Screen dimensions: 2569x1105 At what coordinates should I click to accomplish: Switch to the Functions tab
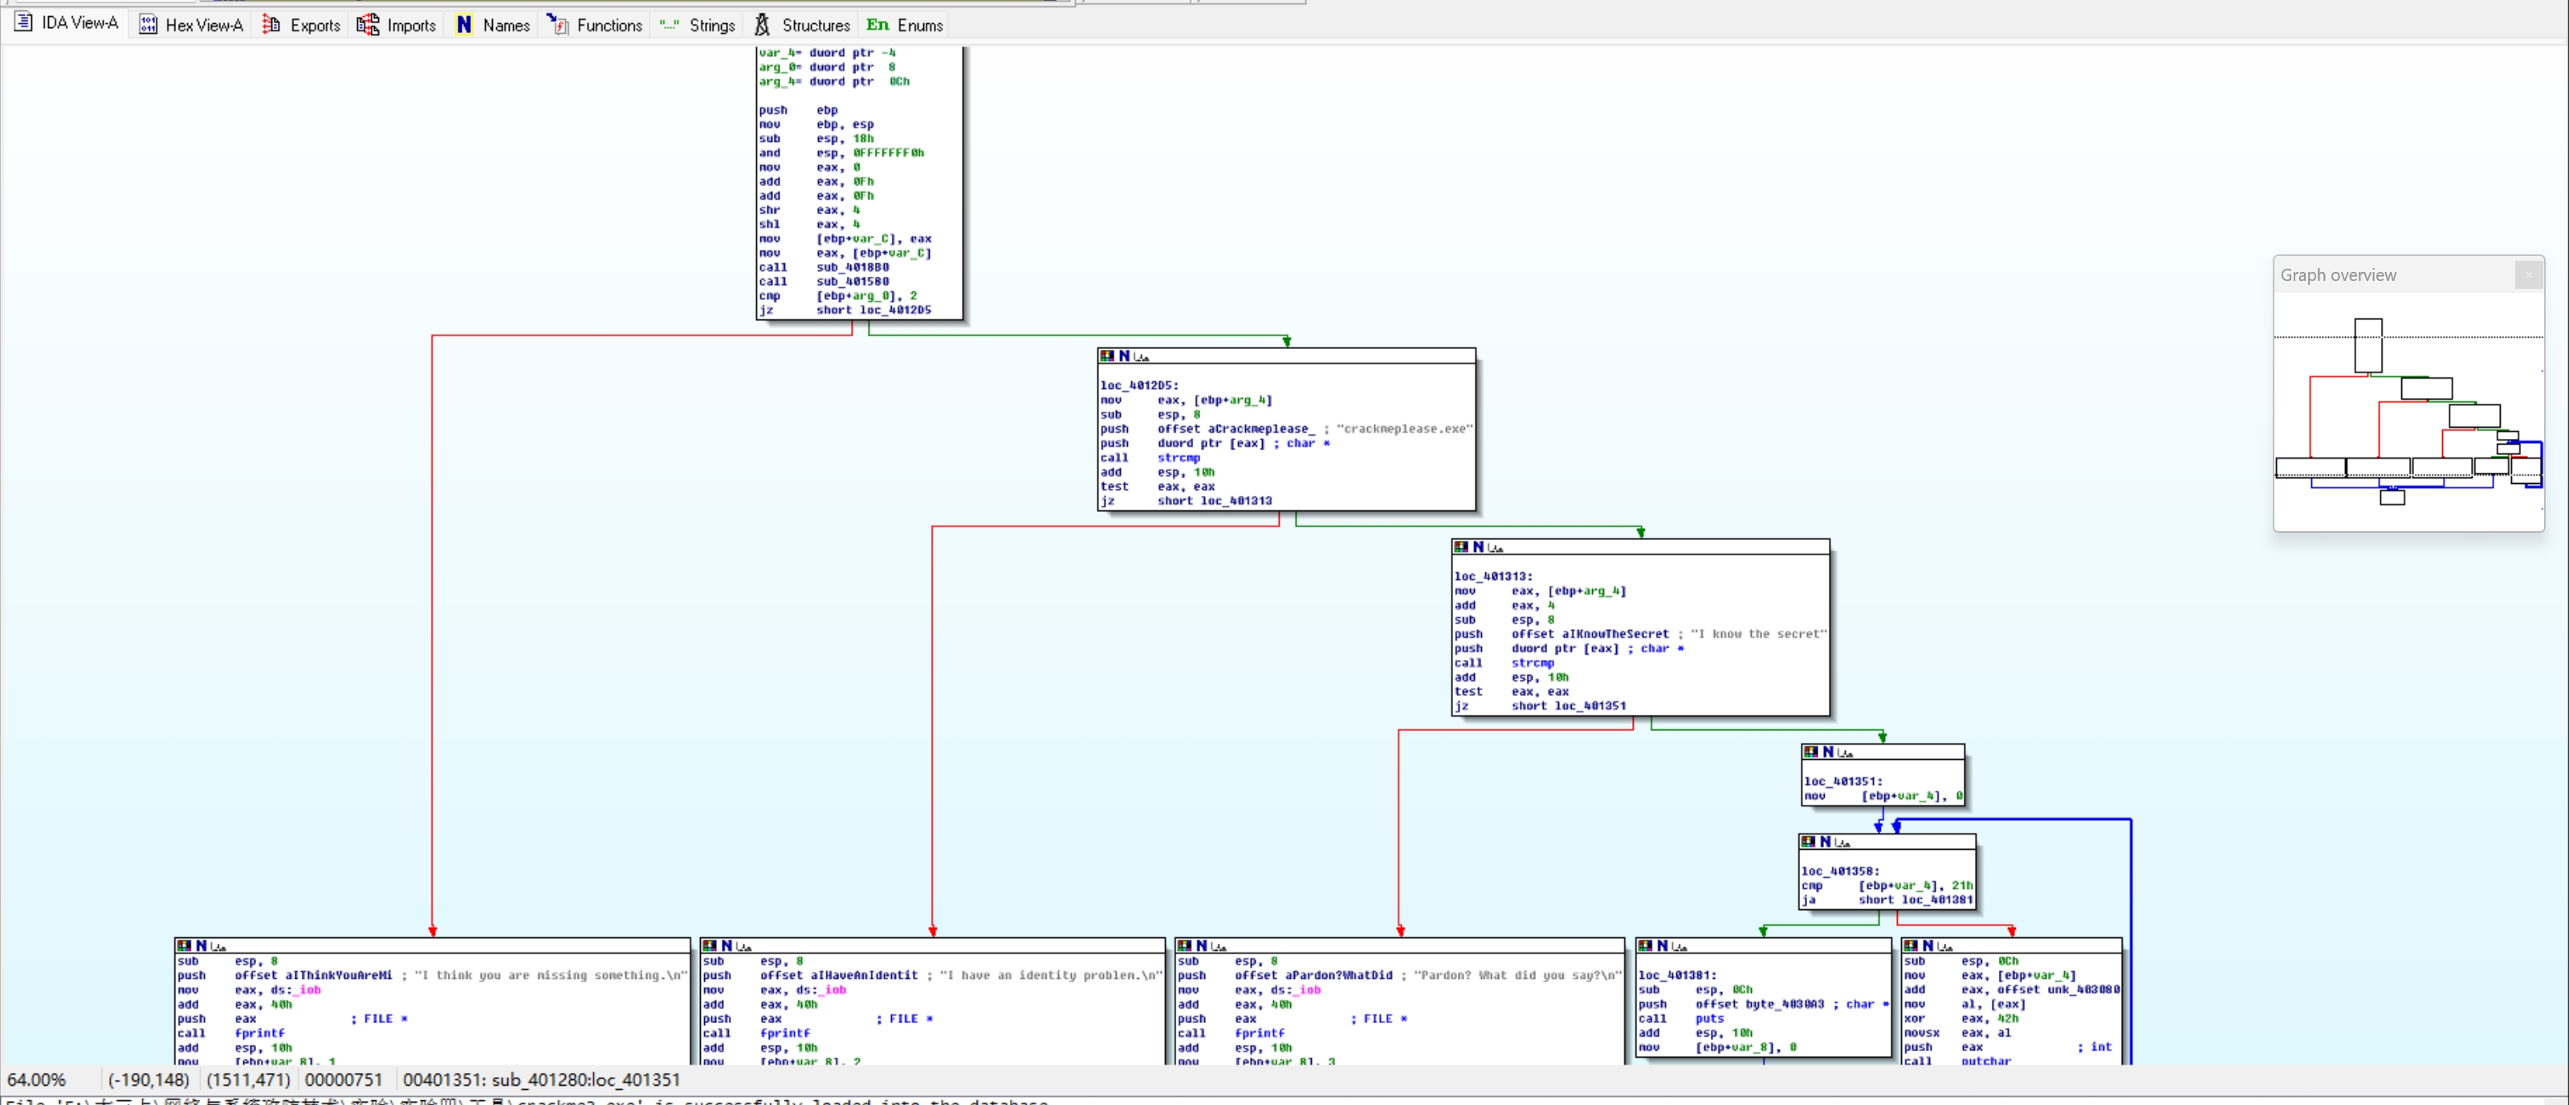click(x=609, y=25)
